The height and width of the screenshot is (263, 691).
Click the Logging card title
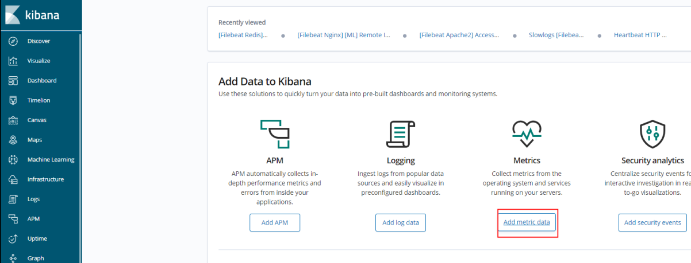click(x=401, y=160)
